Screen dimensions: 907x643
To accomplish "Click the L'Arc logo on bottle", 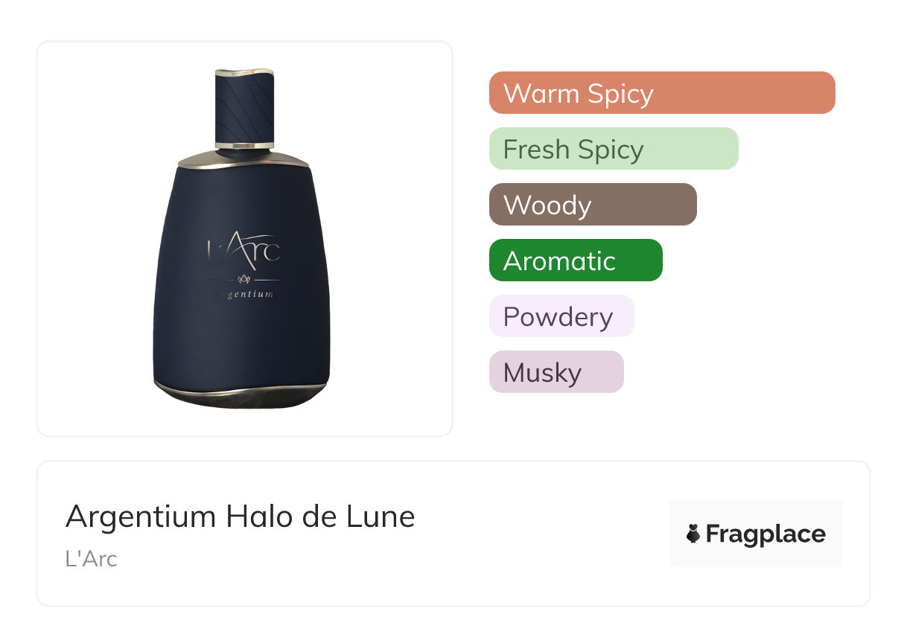I will tap(244, 252).
